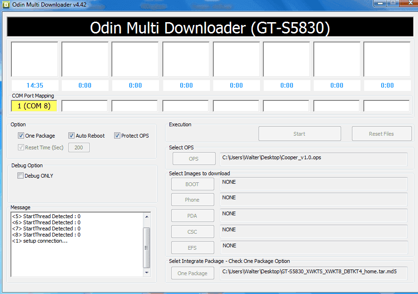Click the BOOT path field showing NONE
The image size is (418, 294).
(x=313, y=184)
